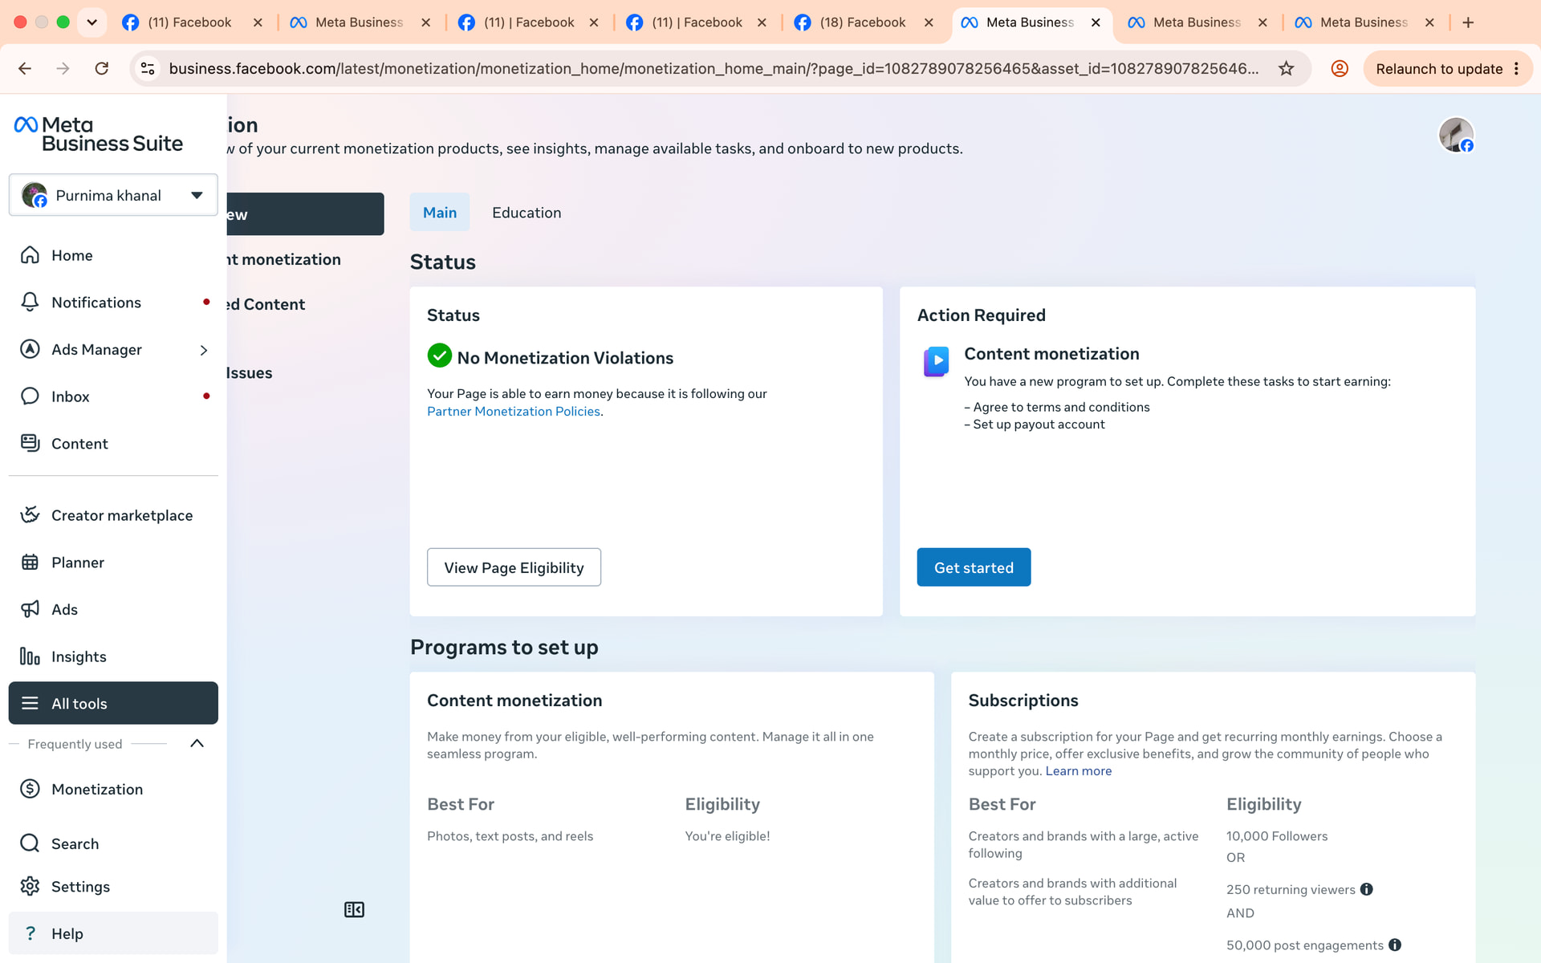Click the Creator marketplace handshake icon
The image size is (1541, 963).
pos(30,514)
